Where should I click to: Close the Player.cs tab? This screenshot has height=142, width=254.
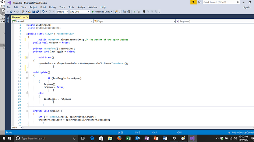27,17
